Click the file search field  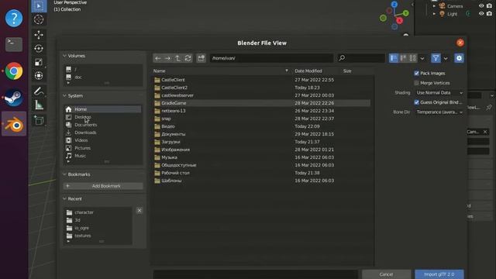(x=361, y=58)
